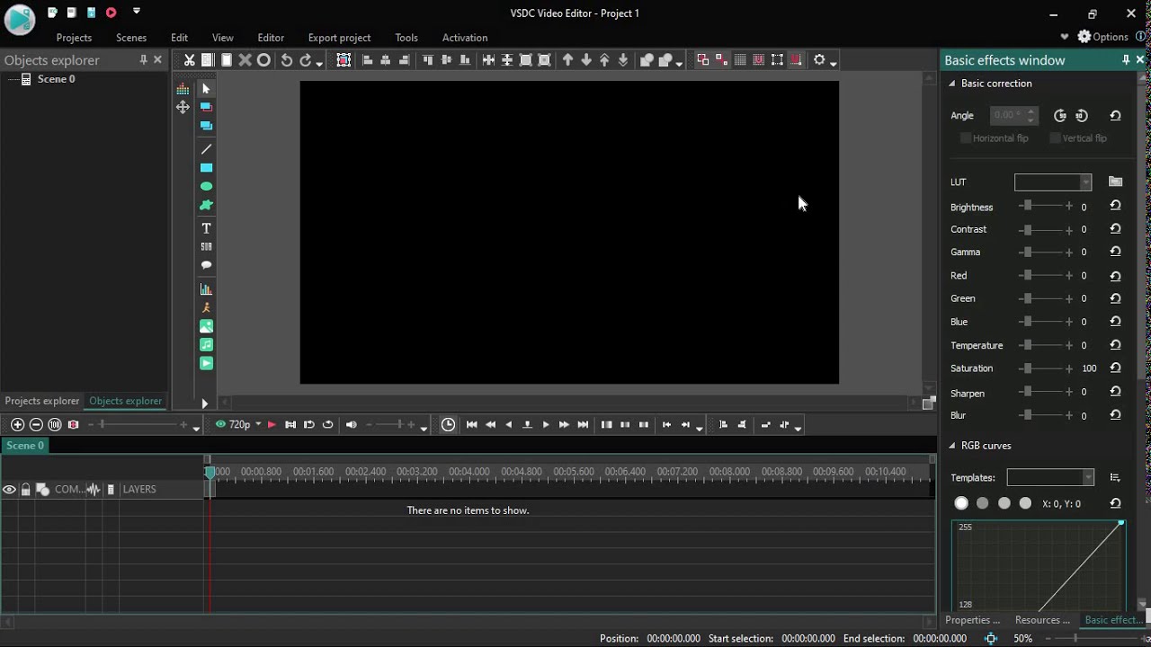Viewport: 1151px width, 647px height.
Task: Click the timeline clock icon
Action: click(x=448, y=425)
